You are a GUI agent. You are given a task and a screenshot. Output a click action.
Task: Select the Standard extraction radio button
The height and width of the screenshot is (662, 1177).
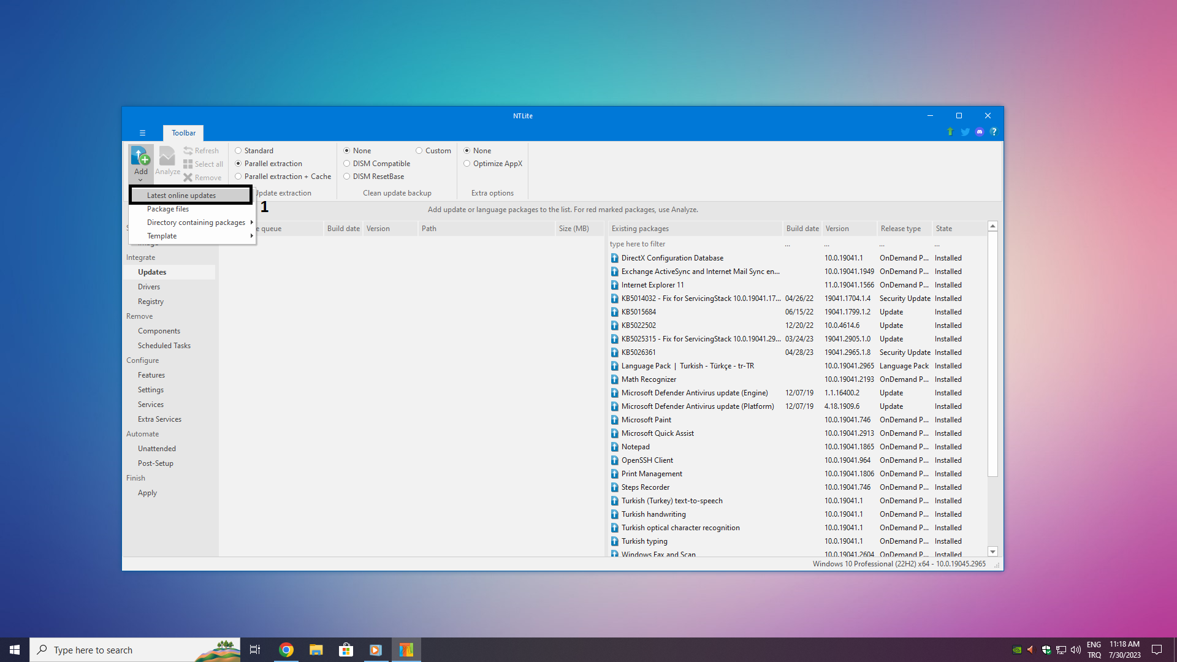pyautogui.click(x=238, y=151)
